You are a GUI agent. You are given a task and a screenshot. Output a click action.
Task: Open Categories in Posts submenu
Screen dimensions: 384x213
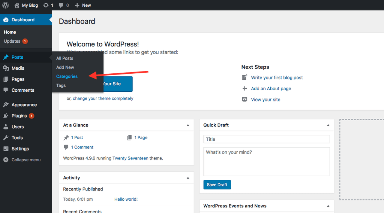pos(67,76)
